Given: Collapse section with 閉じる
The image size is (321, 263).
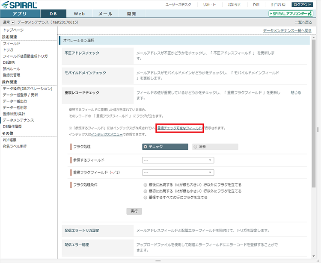Looking at the screenshot, I should point(296,93).
